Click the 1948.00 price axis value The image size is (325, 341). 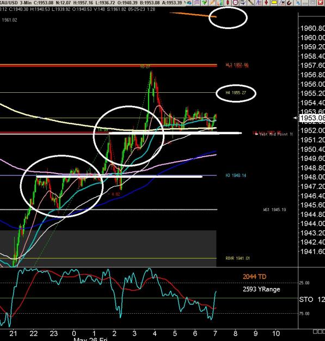point(312,177)
